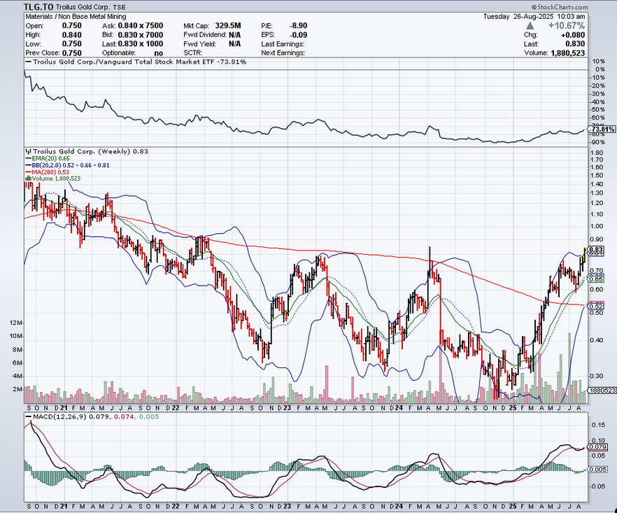Click the black line marker before MACD(12,26,9)
Screen dimensions: 617x513
tap(28, 418)
